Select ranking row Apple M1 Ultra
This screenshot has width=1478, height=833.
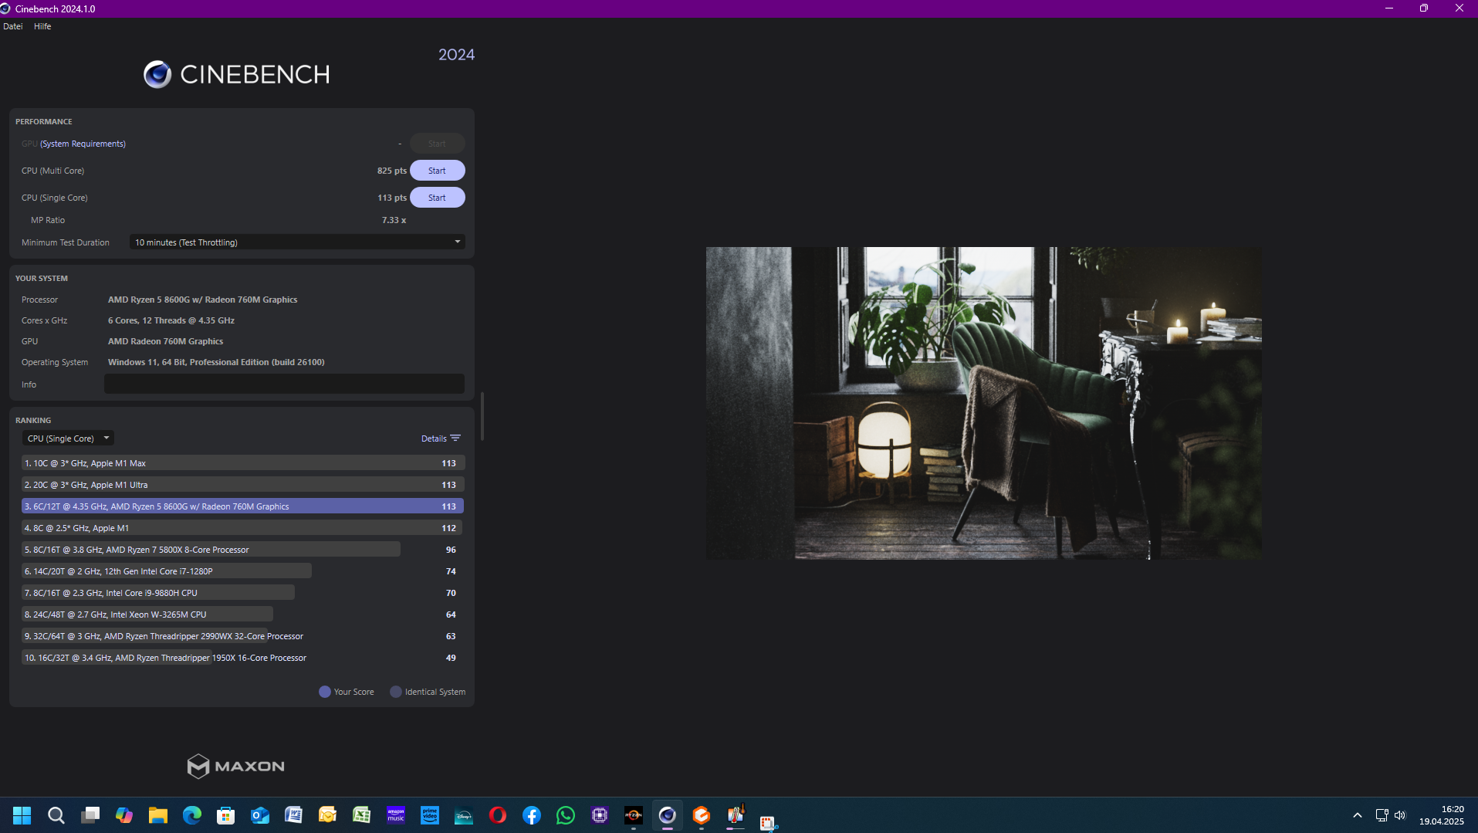coord(243,485)
